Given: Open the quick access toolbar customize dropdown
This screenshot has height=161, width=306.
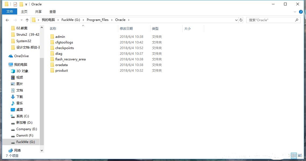Looking at the screenshot, I should [26, 4].
